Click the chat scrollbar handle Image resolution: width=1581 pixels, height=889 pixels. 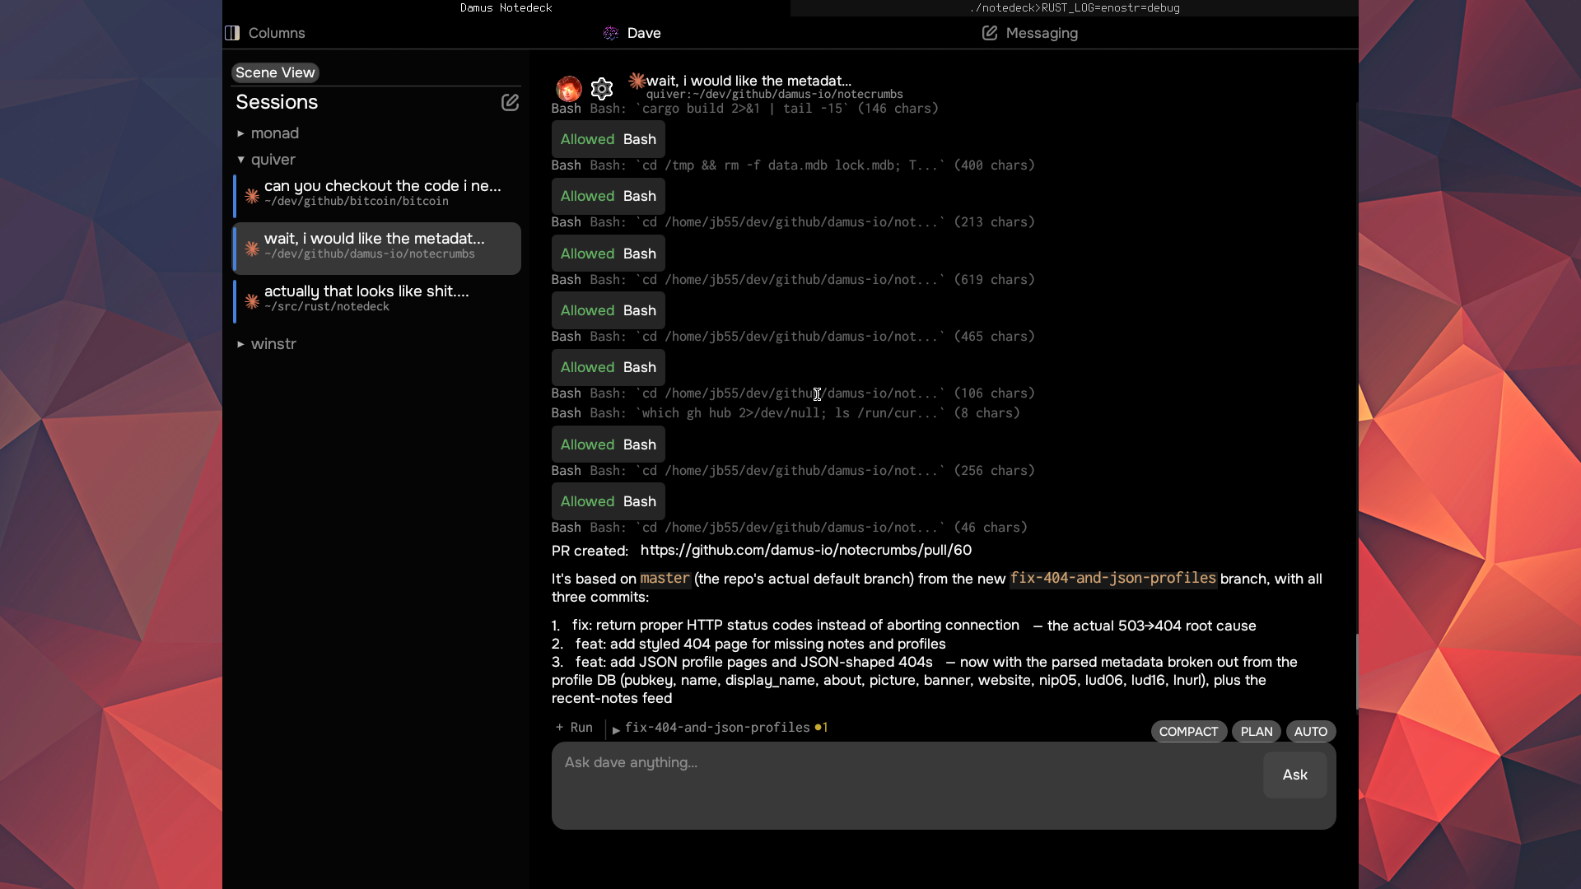click(1356, 671)
